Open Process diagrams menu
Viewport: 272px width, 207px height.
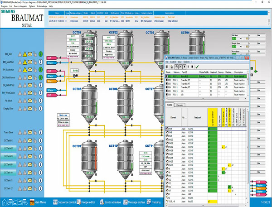pyautogui.click(x=20, y=6)
